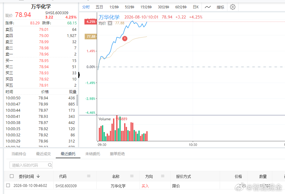Screen dimensions: 285x194
Task: Toggle the select-all orders checkbox
Action: 12,176
